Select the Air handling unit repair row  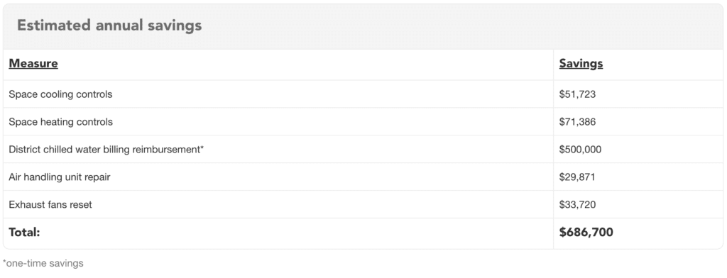[363, 177]
